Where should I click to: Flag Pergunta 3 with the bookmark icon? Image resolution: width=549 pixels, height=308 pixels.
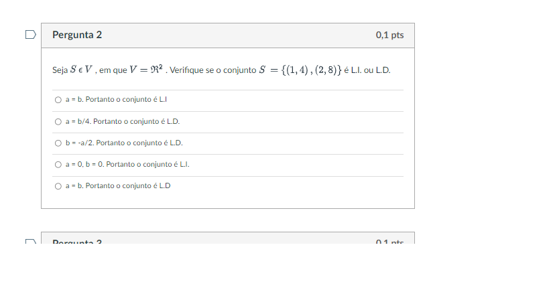[30, 241]
